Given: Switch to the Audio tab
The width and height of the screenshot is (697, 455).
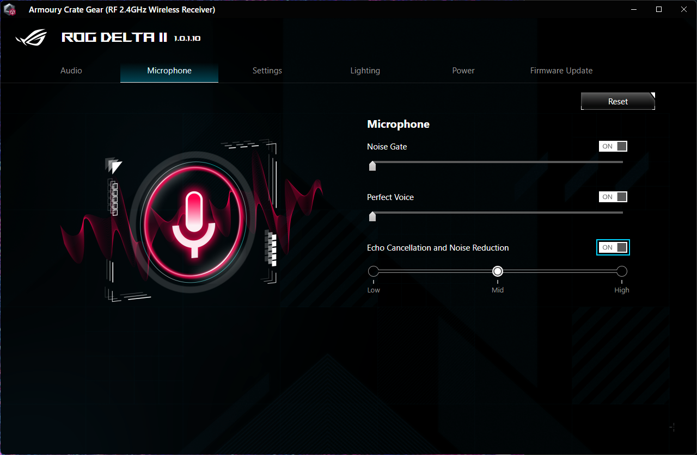Looking at the screenshot, I should coord(71,71).
